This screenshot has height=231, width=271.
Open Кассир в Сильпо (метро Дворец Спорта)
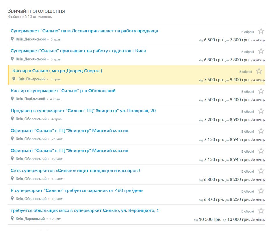tap(57, 71)
